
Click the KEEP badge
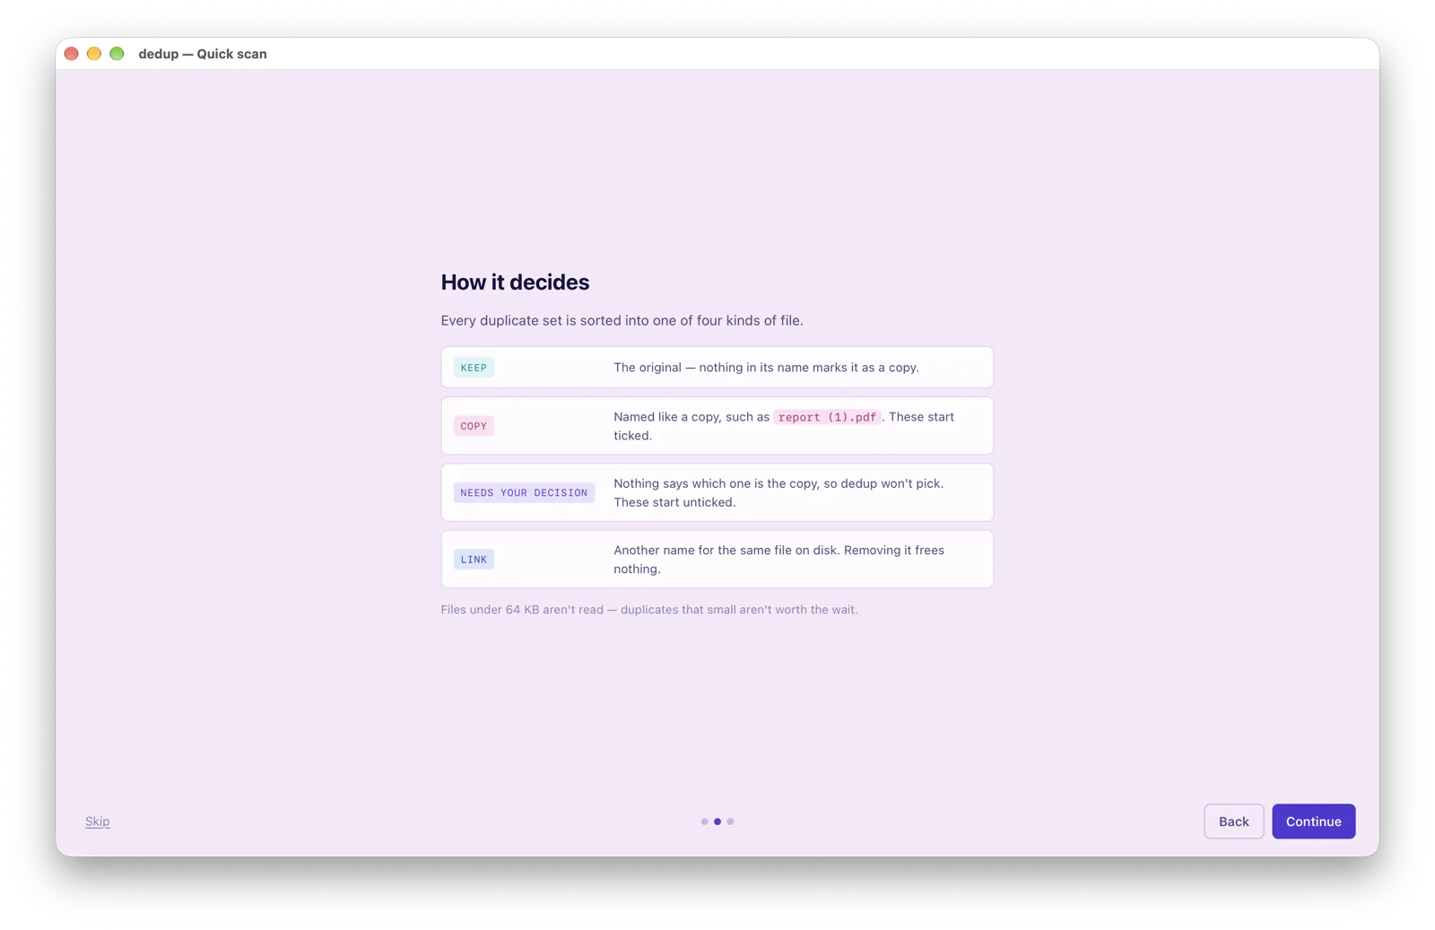pos(474,368)
